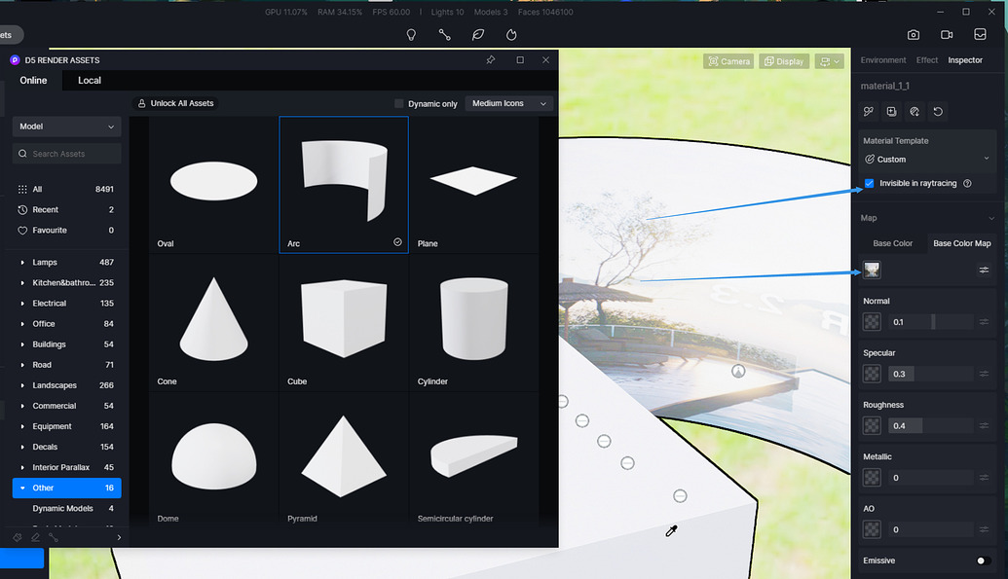Click the screenshot camera icon at top right
Image resolution: width=1008 pixels, height=579 pixels.
913,34
